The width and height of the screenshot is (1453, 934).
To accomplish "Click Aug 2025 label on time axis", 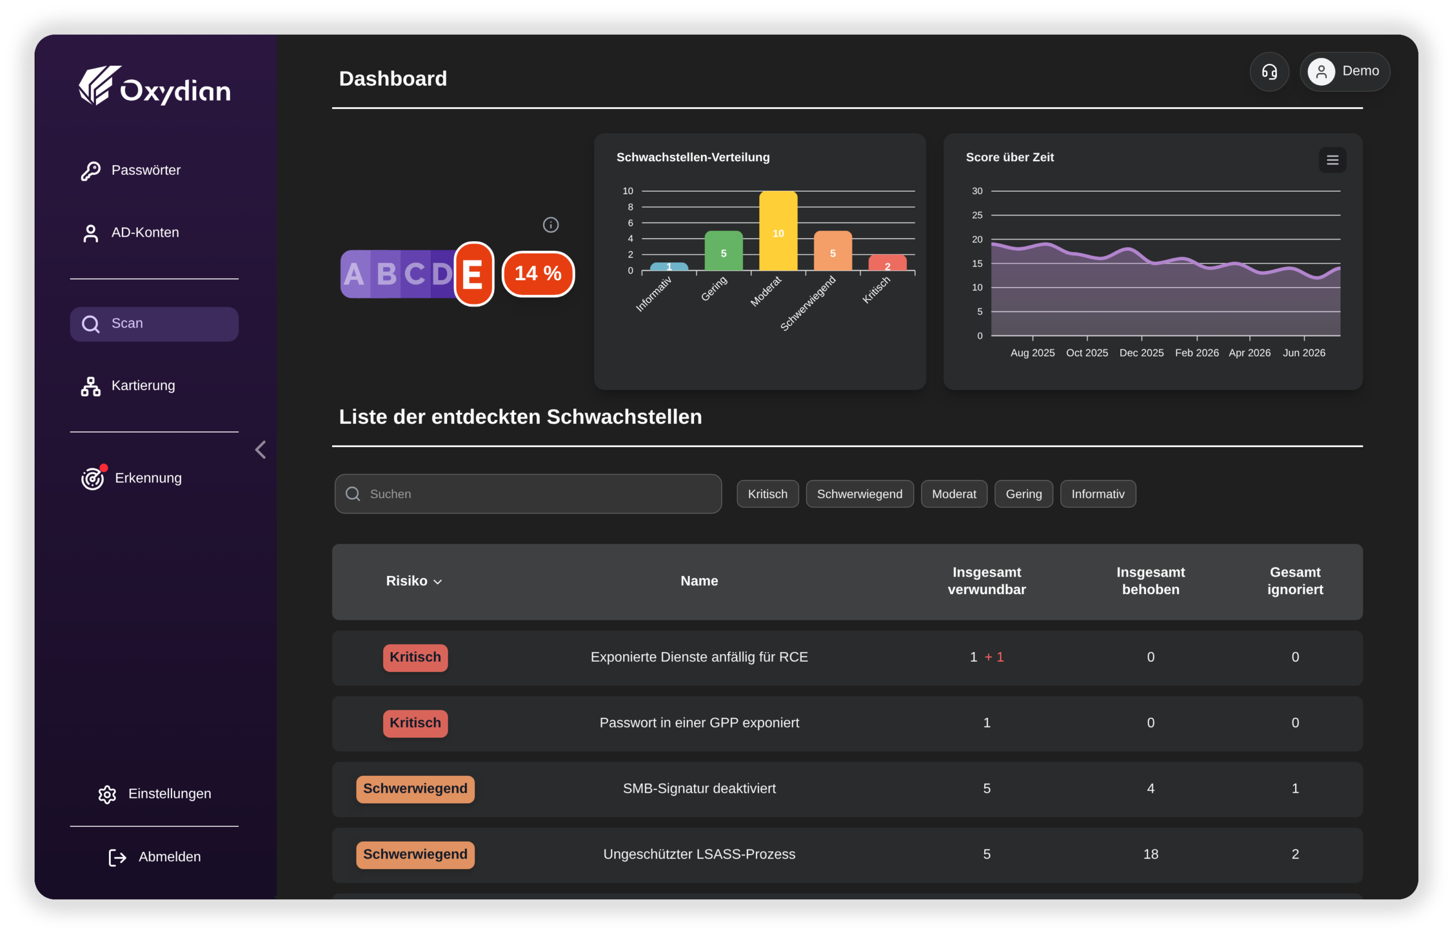I will click(1032, 353).
